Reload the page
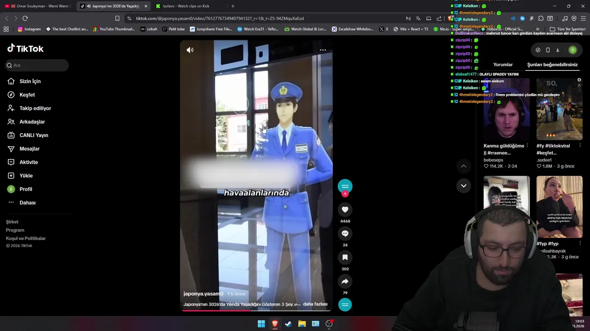Image resolution: width=590 pixels, height=331 pixels. point(25,18)
